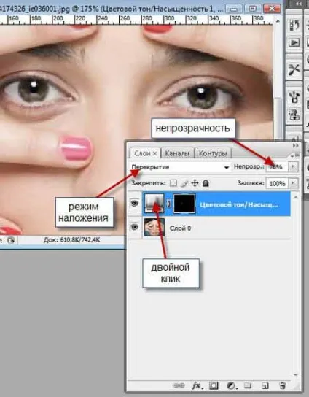This screenshot has width=309, height=397.
Task: Close the Слои tab with its x
Action: click(155, 153)
